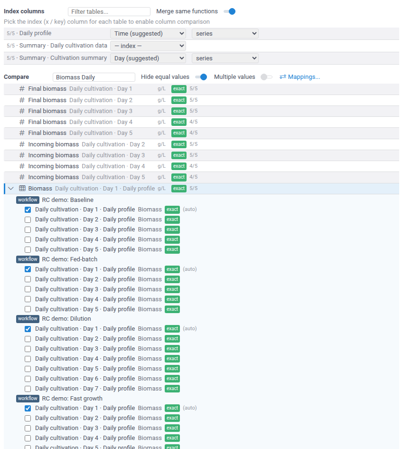The height and width of the screenshot is (449, 403).
Task: Click the RC demo: Fast growth workflow title
Action: [x=72, y=399]
